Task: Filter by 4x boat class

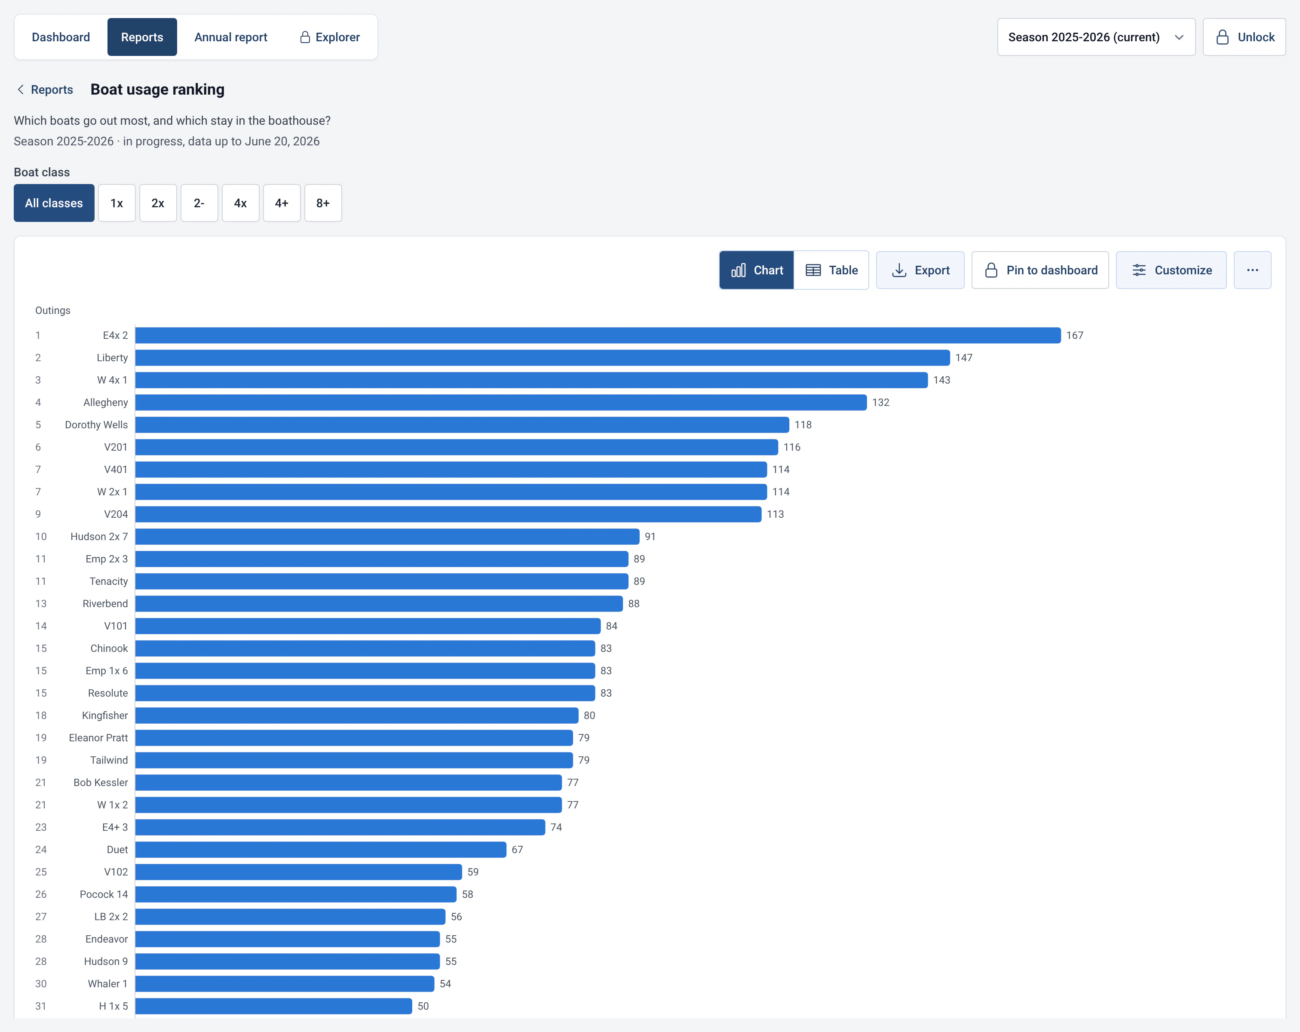Action: [x=240, y=203]
